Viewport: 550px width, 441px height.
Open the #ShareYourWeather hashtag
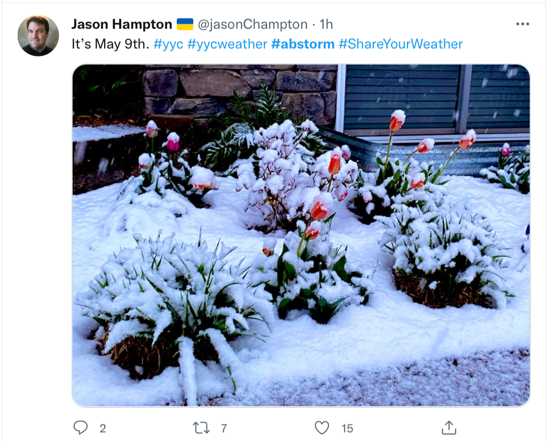coord(400,44)
